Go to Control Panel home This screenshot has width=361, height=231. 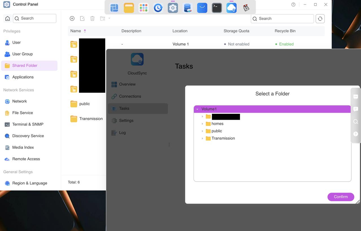click(x=8, y=18)
